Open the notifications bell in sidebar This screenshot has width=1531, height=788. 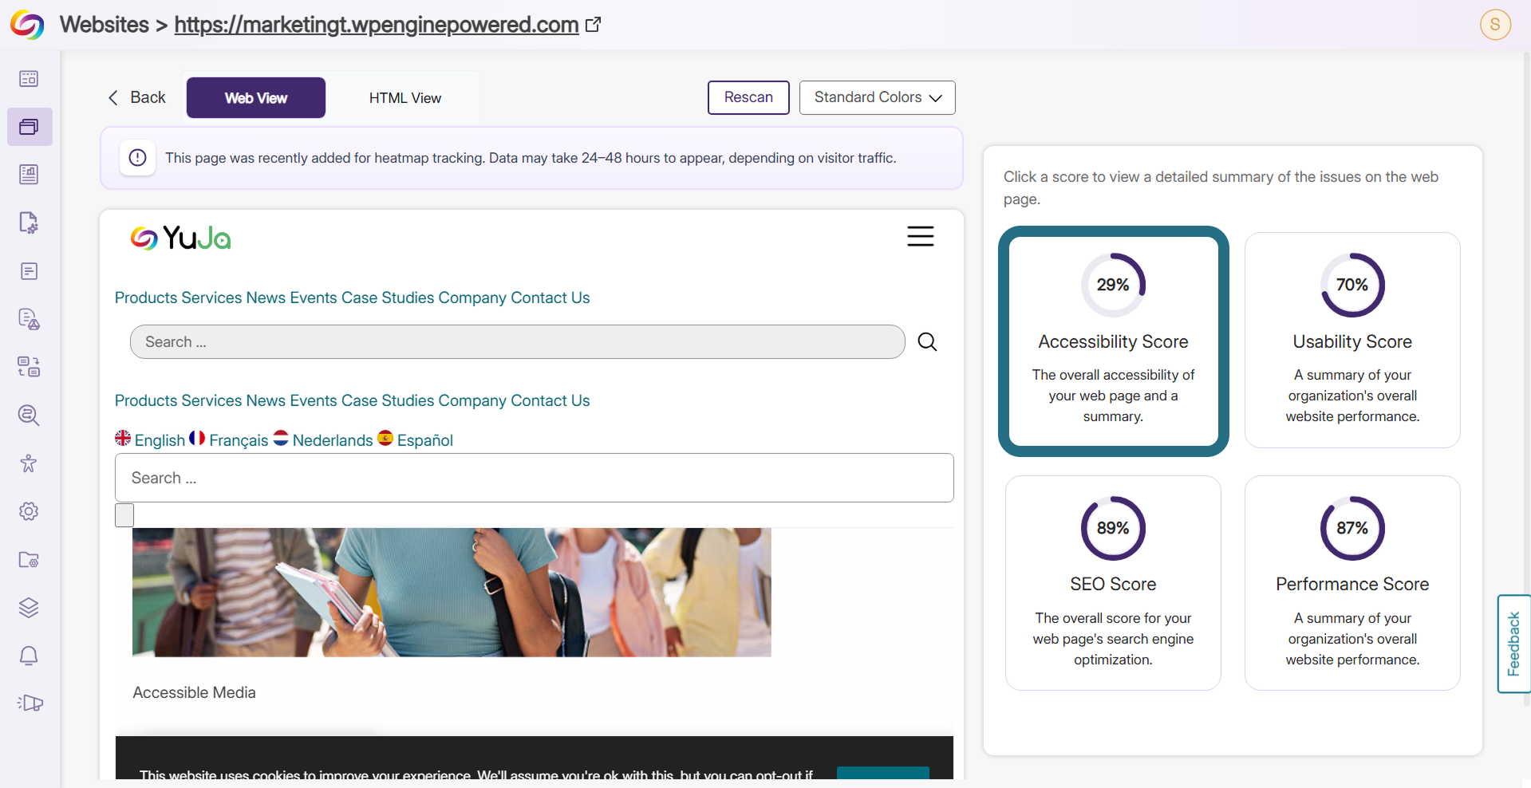(x=29, y=656)
